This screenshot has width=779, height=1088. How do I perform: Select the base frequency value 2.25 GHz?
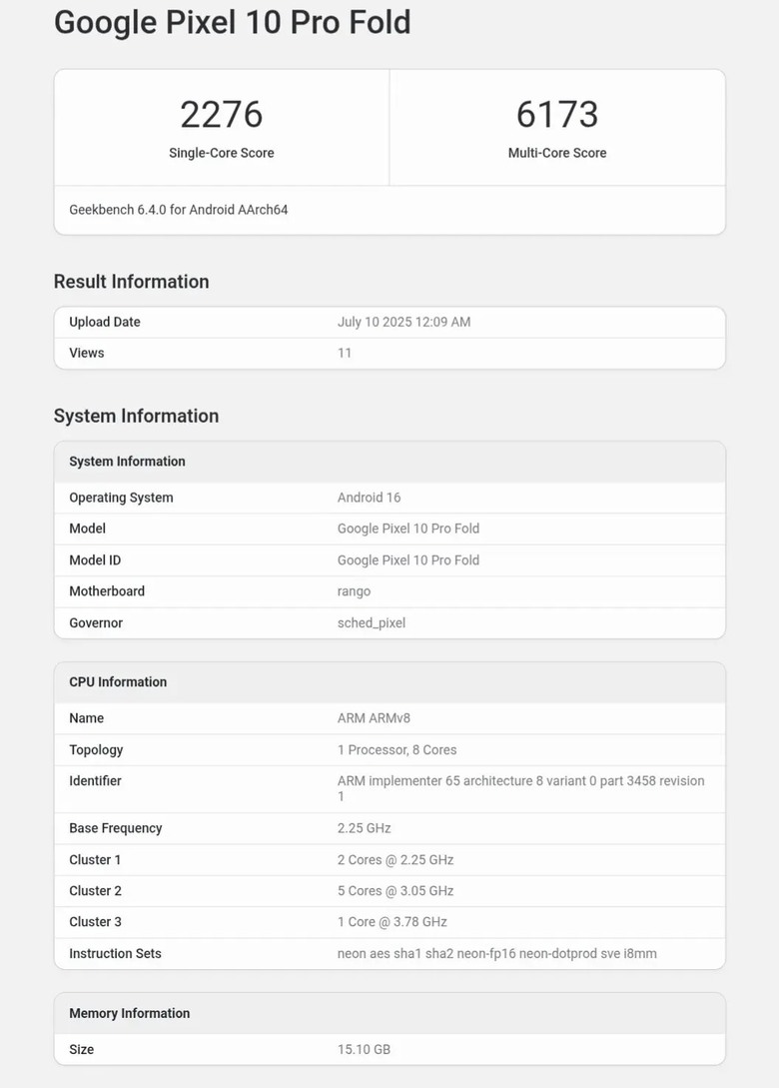[x=365, y=828]
